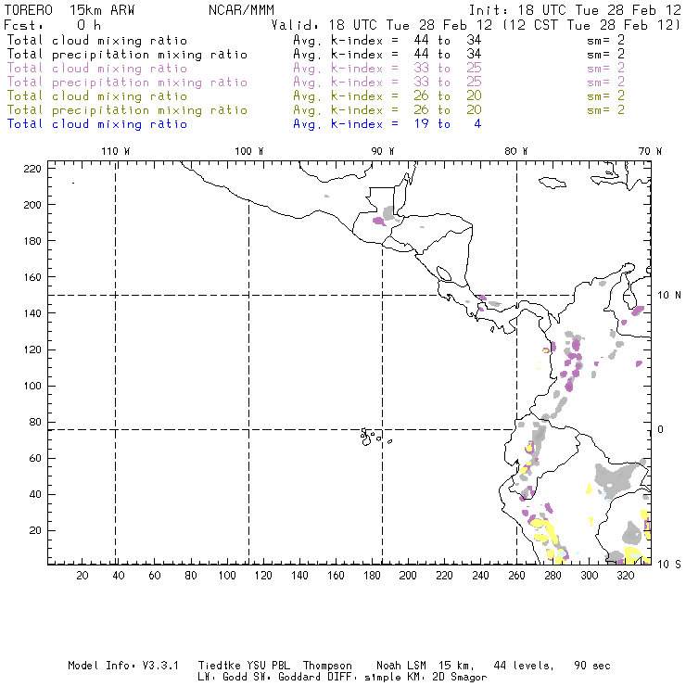Click the purple "Total precipitation mixing ratio" legend entry
Viewport: 686px width, 686px height.
(127, 83)
